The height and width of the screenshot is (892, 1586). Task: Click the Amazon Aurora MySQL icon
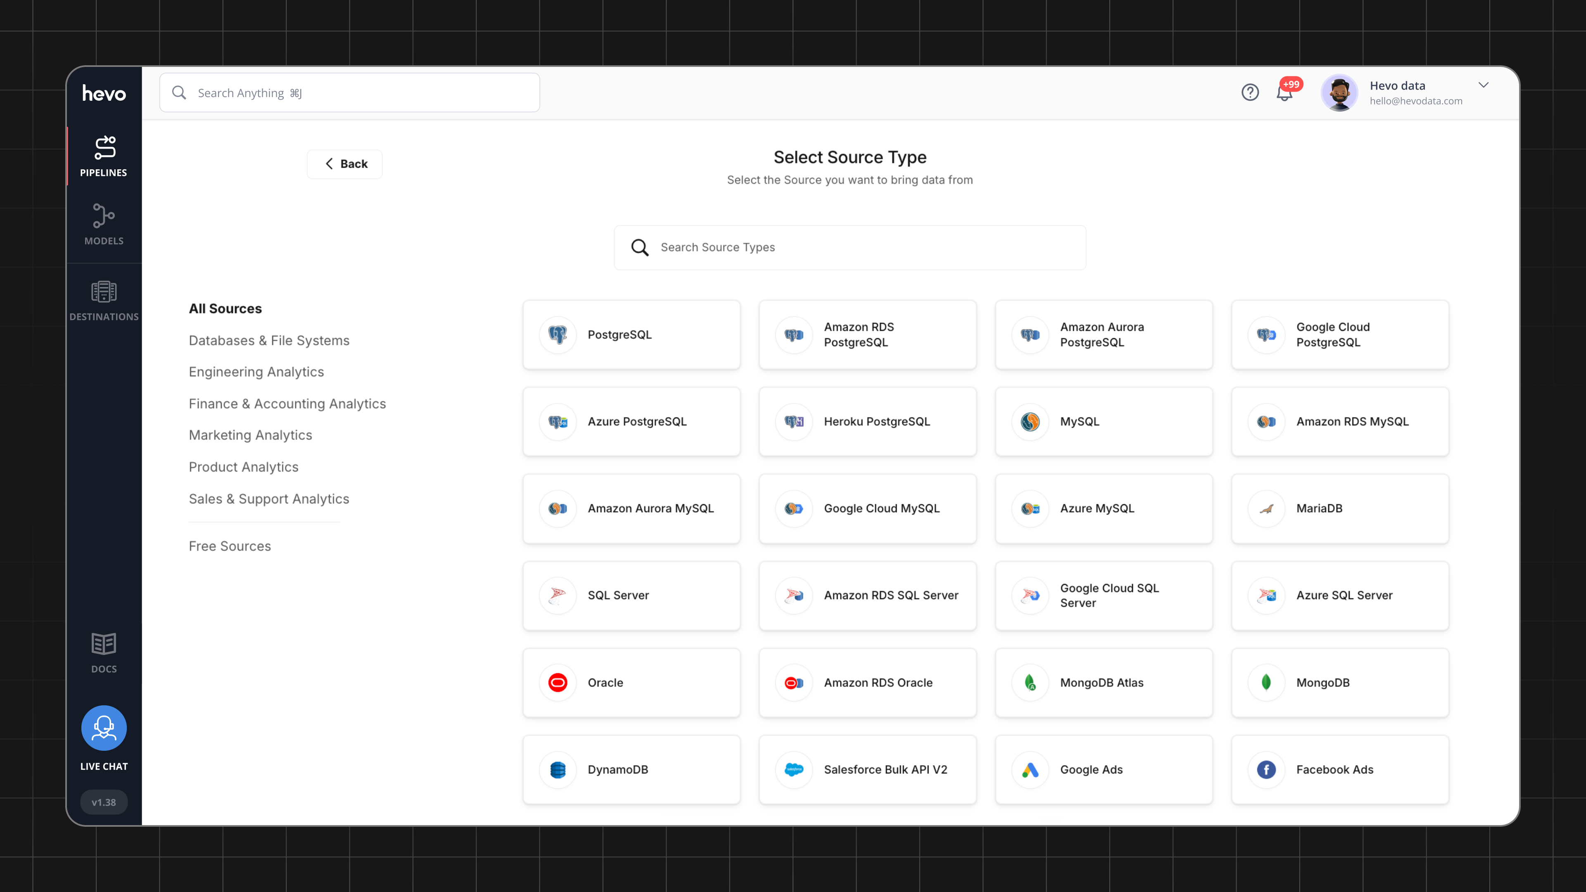[x=558, y=508]
